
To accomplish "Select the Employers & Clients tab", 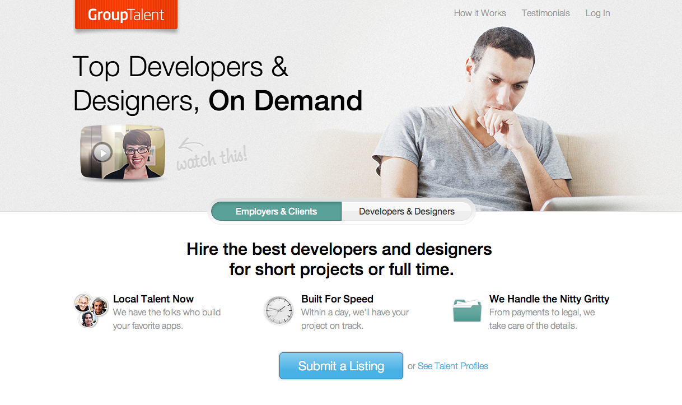I will coord(276,211).
